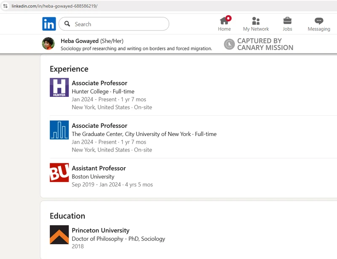Open the Assistant Professor position link
The image size is (337, 259).
pyautogui.click(x=99, y=168)
